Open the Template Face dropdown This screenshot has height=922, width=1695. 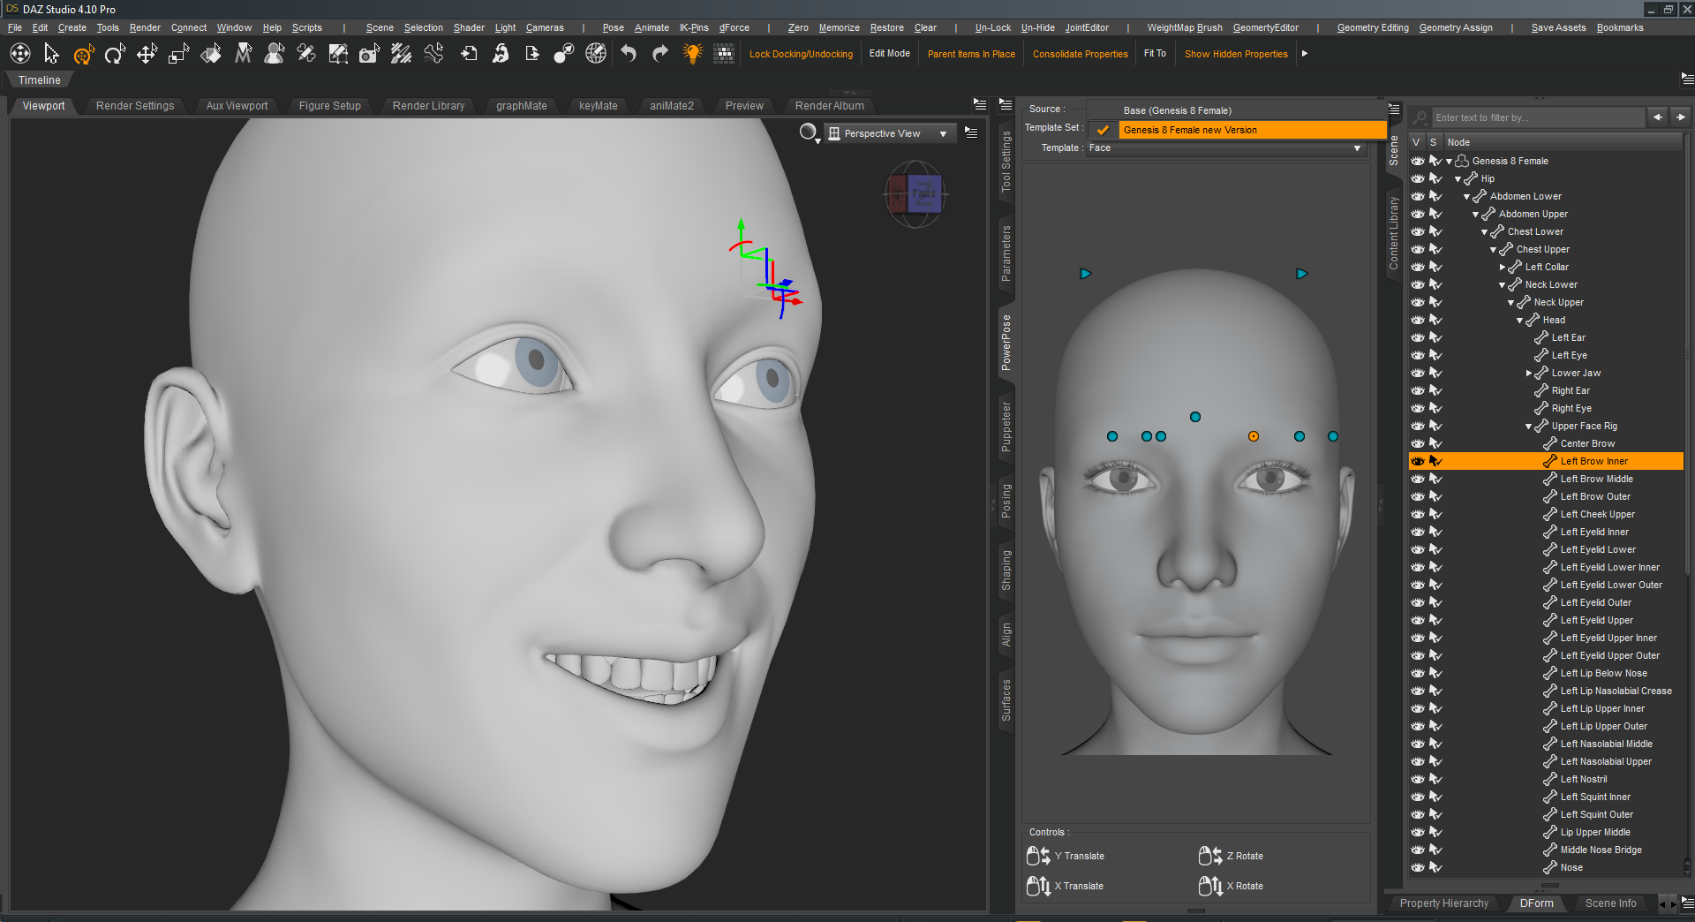(x=1225, y=148)
